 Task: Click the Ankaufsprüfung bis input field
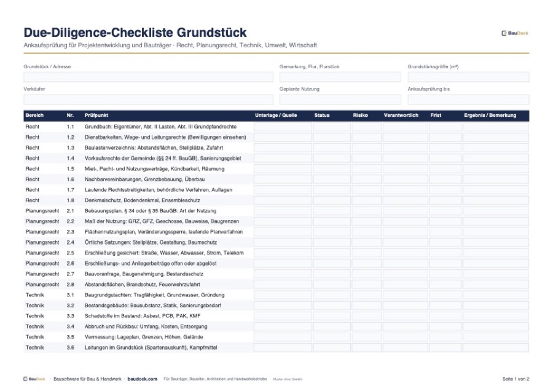click(x=468, y=100)
